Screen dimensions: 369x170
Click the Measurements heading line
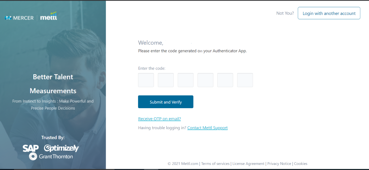click(x=53, y=91)
